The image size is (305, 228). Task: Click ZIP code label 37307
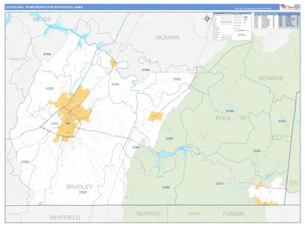pyautogui.click(x=170, y=139)
